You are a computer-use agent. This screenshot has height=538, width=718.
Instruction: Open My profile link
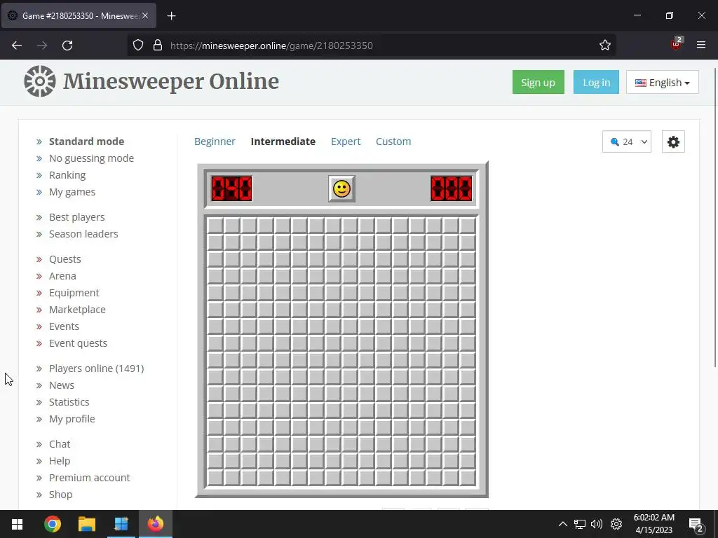coord(72,419)
